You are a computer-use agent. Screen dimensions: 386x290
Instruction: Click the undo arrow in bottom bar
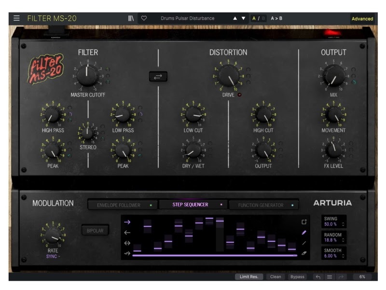tap(318, 277)
